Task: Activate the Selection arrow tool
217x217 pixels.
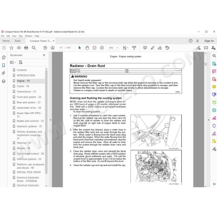Action: 80,48
